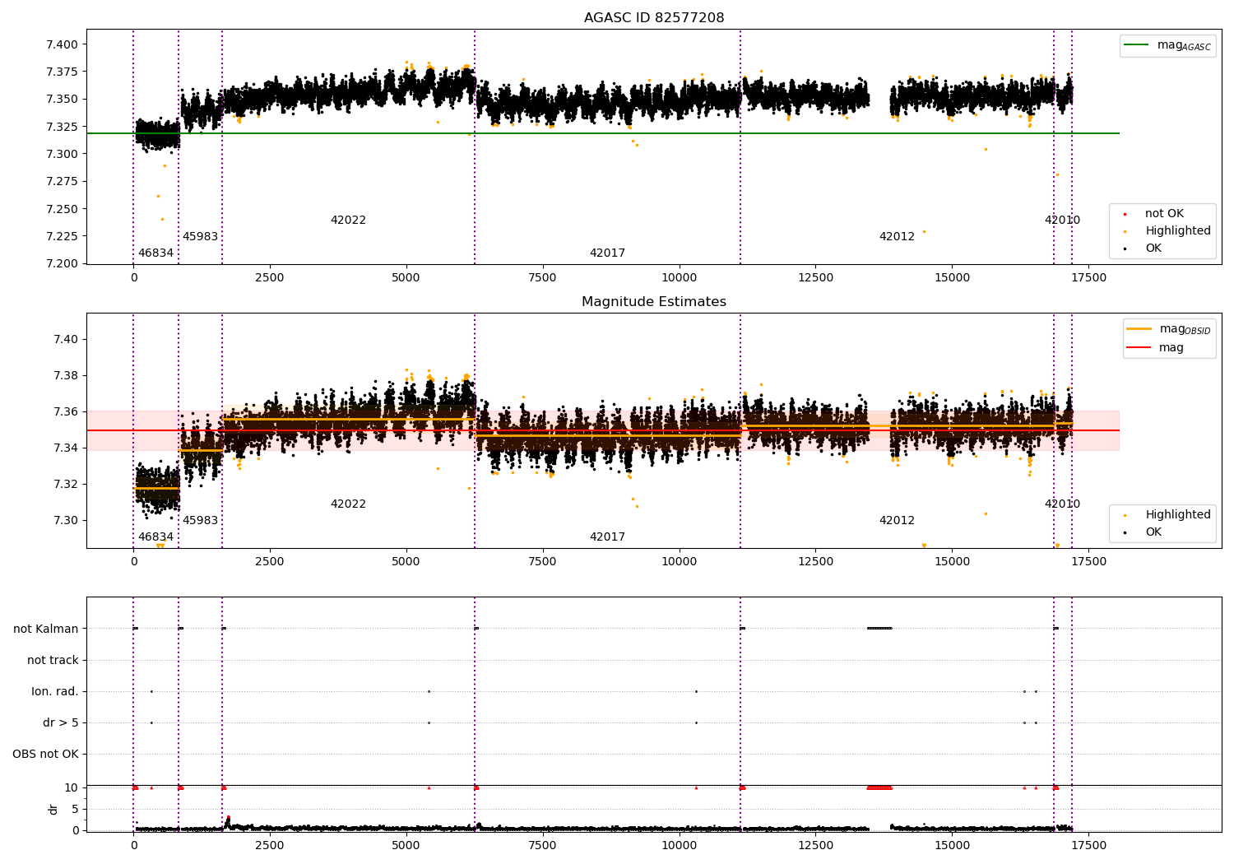Screen dimensions: 1234x864
Task: Click "Highlighted" legend label in the top plot
Action: pos(1178,231)
